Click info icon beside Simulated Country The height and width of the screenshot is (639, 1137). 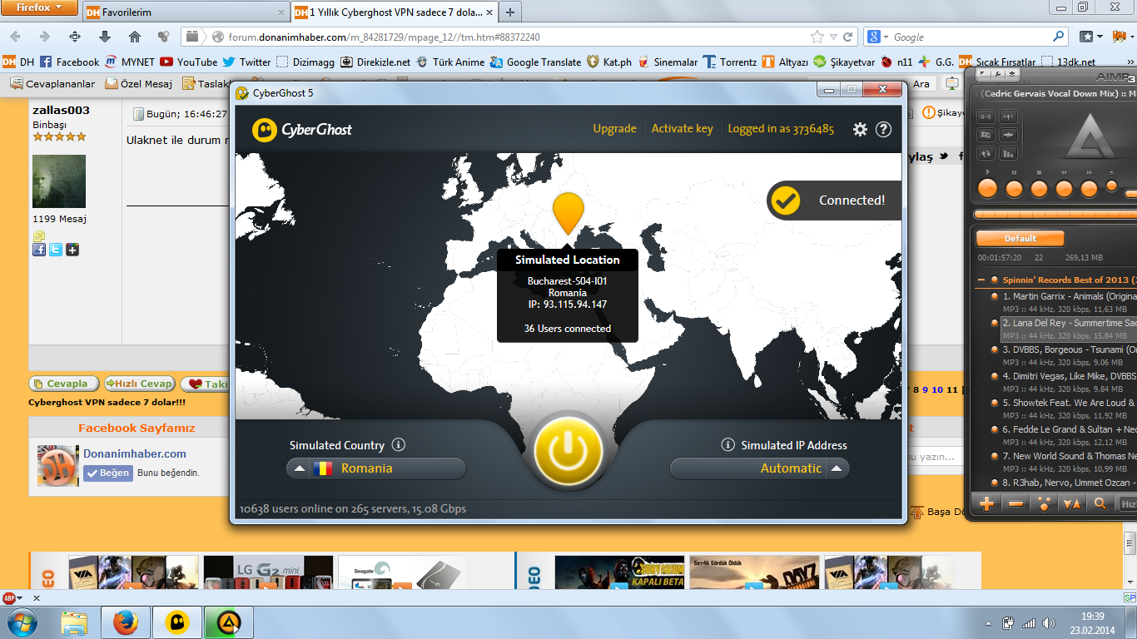click(x=398, y=445)
